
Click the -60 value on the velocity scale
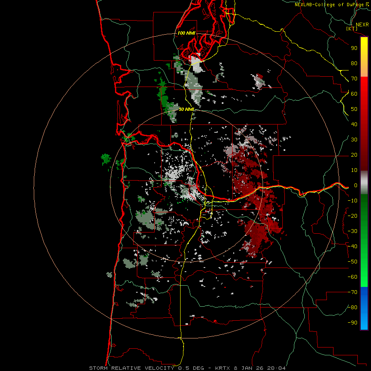coord(352,277)
